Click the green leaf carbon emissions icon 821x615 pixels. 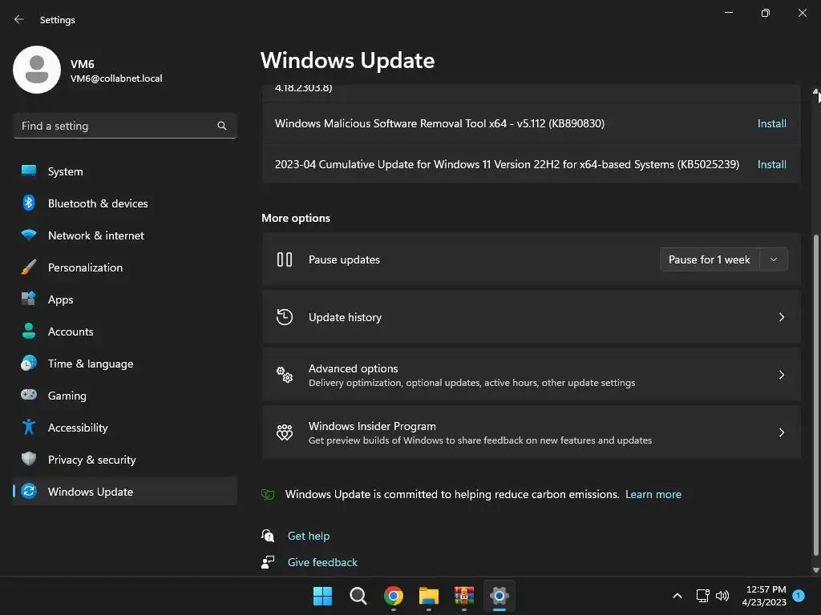click(x=268, y=494)
